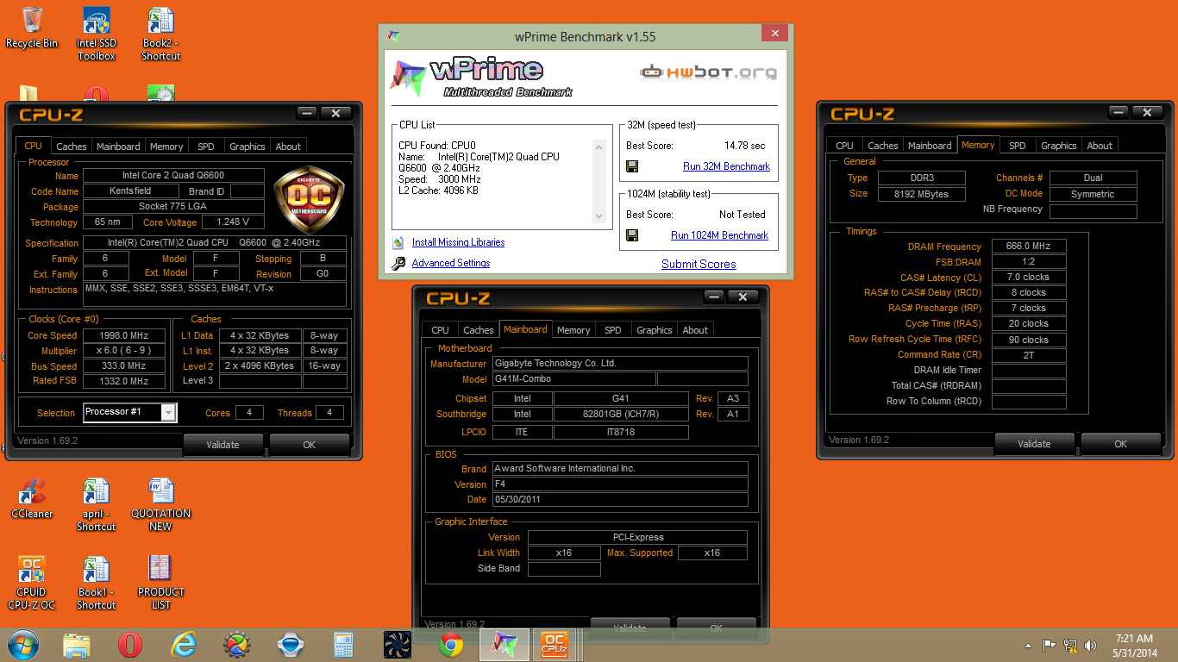Switch to SPD tab in the CPU-tab window
This screenshot has height=662, width=1178.
(x=205, y=147)
